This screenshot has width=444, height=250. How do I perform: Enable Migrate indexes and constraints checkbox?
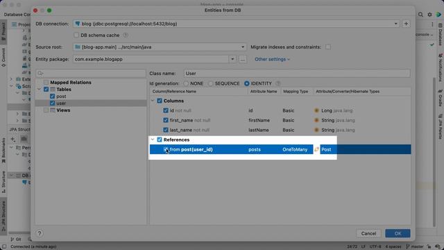[x=328, y=47]
